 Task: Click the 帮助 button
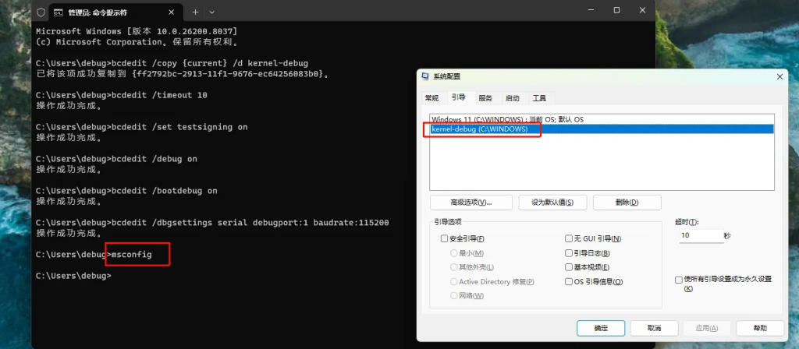[x=760, y=328]
